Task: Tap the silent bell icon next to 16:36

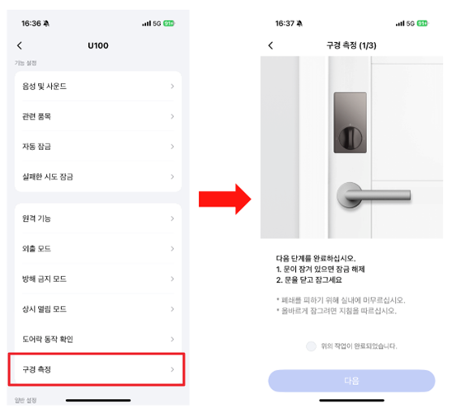Action: [46, 23]
